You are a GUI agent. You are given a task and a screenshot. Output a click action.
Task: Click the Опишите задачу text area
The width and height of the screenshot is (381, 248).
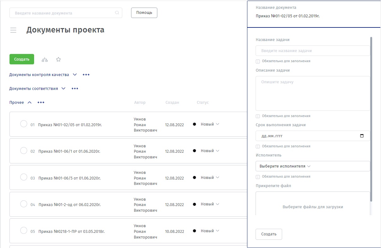coord(313,93)
